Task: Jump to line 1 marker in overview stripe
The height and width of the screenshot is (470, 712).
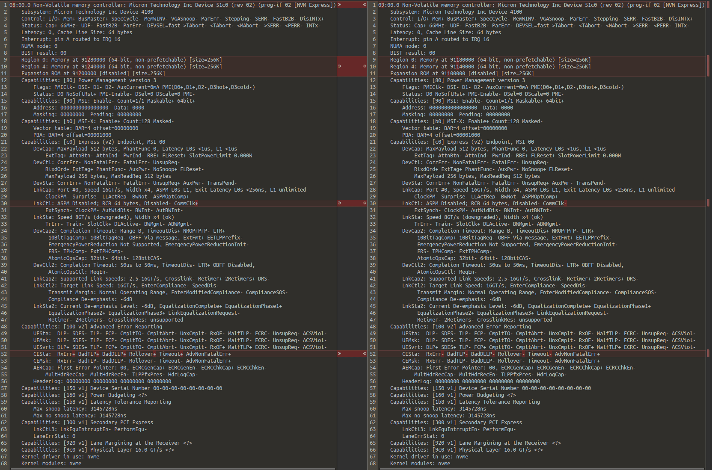Action: coord(708,5)
